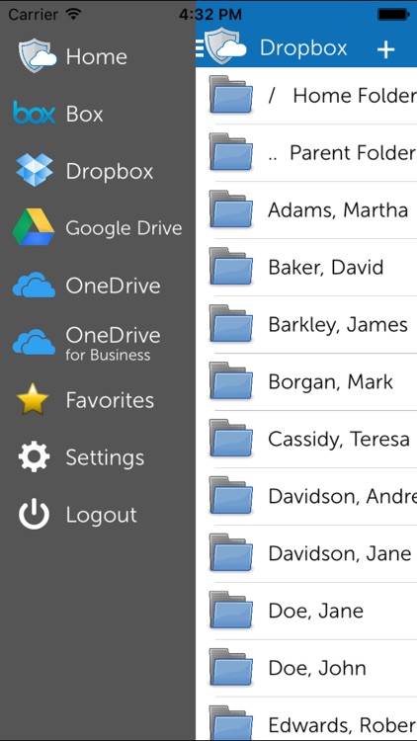This screenshot has height=741, width=417.
Task: Tap folder icon beside Doe, Jane
Action: [231, 611]
